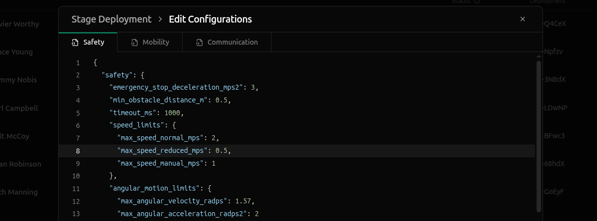Image resolution: width=597 pixels, height=221 pixels.
Task: Open the Communication tab
Action: coord(232,42)
